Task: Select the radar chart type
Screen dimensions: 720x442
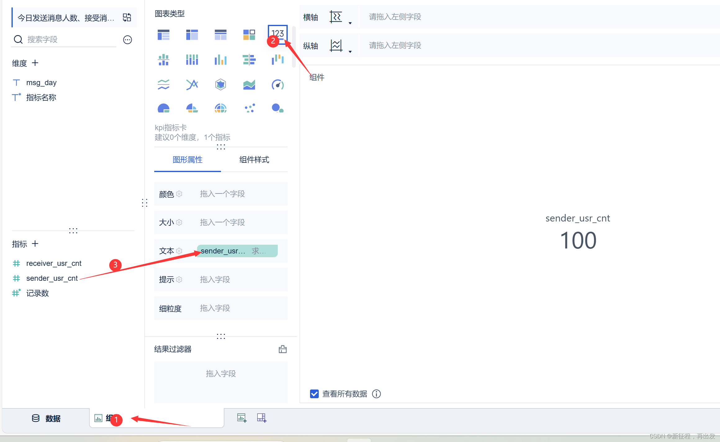Action: pyautogui.click(x=221, y=84)
